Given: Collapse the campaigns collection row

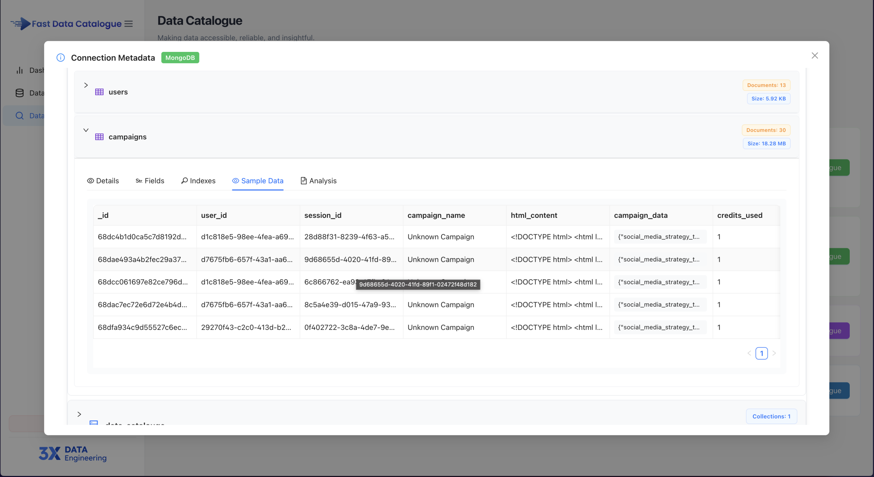Looking at the screenshot, I should click(x=86, y=130).
